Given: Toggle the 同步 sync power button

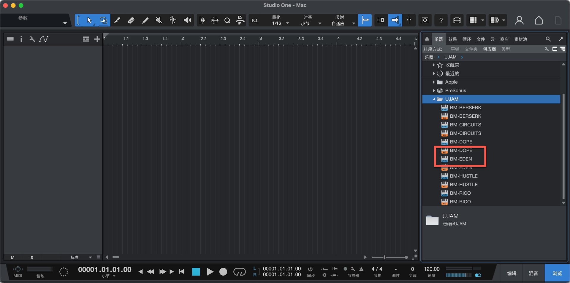Looking at the screenshot, I should (x=310, y=269).
